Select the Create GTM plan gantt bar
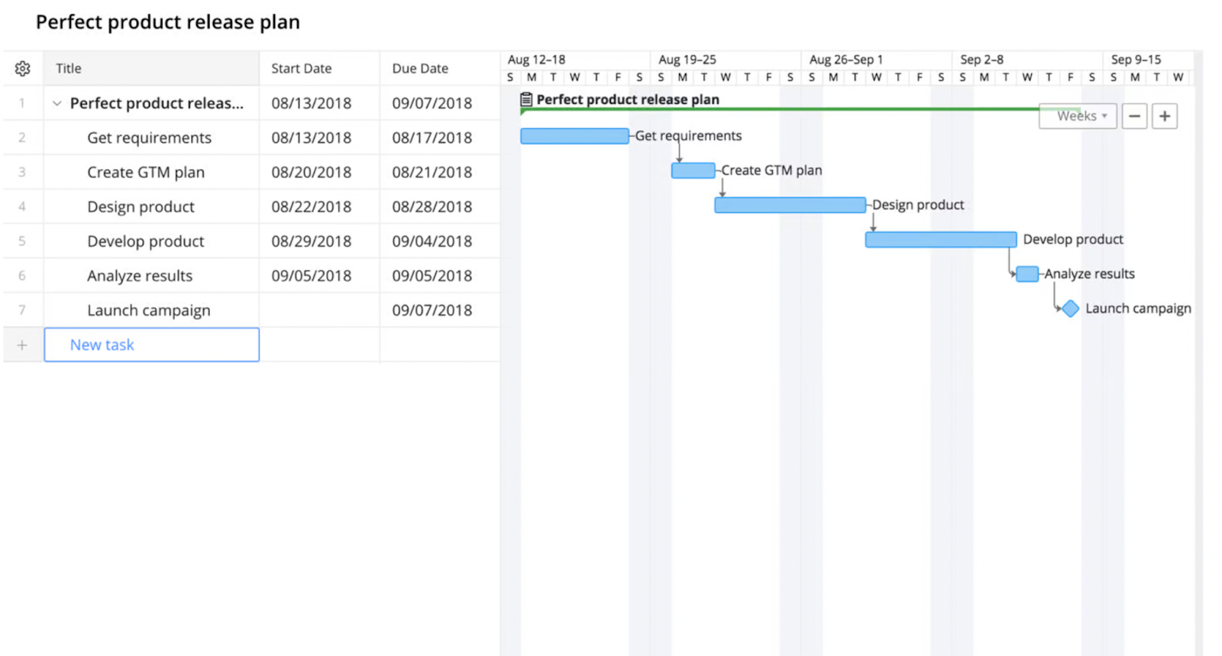Screen dimensions: 1222x656 pos(693,170)
